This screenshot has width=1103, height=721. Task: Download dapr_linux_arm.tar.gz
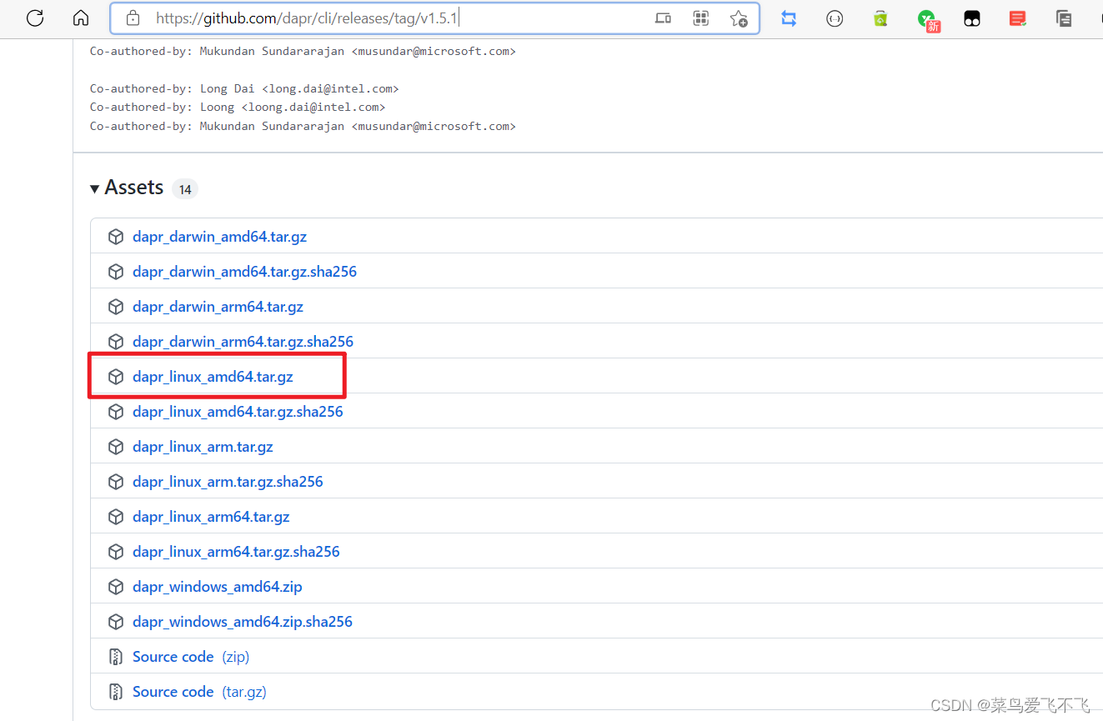coord(203,447)
